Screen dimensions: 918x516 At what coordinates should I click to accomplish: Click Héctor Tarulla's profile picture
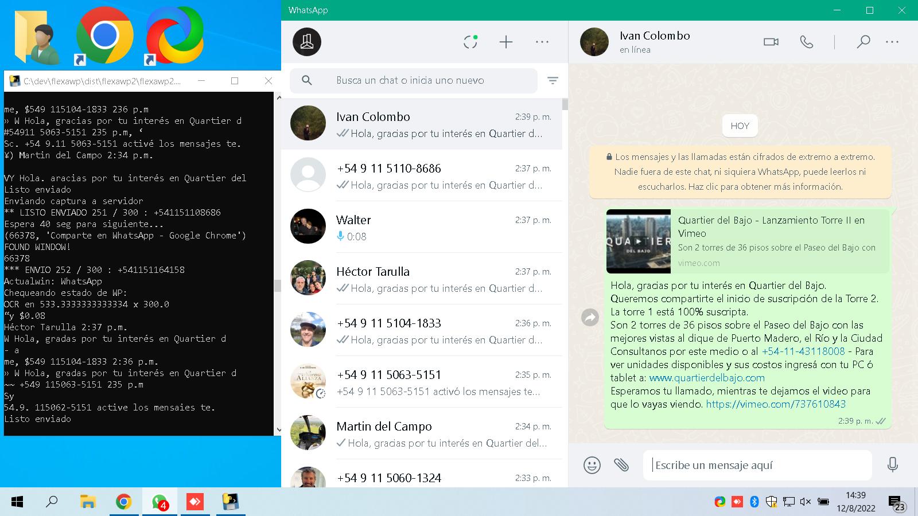point(308,278)
